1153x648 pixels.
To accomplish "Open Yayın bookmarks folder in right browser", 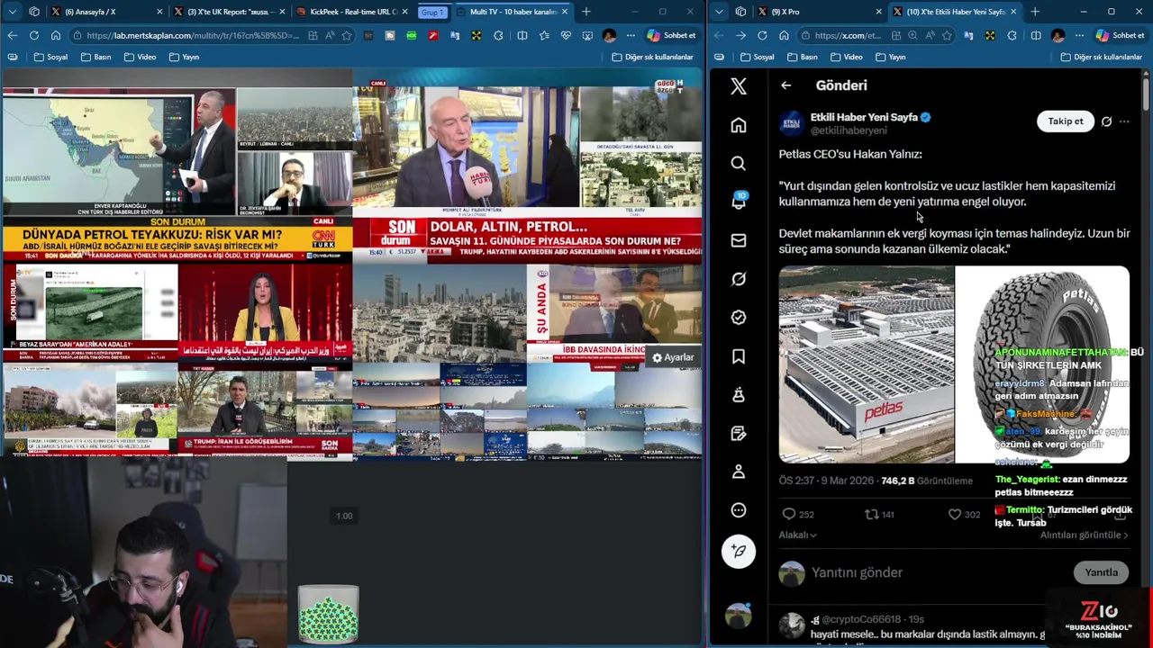I will (x=890, y=57).
